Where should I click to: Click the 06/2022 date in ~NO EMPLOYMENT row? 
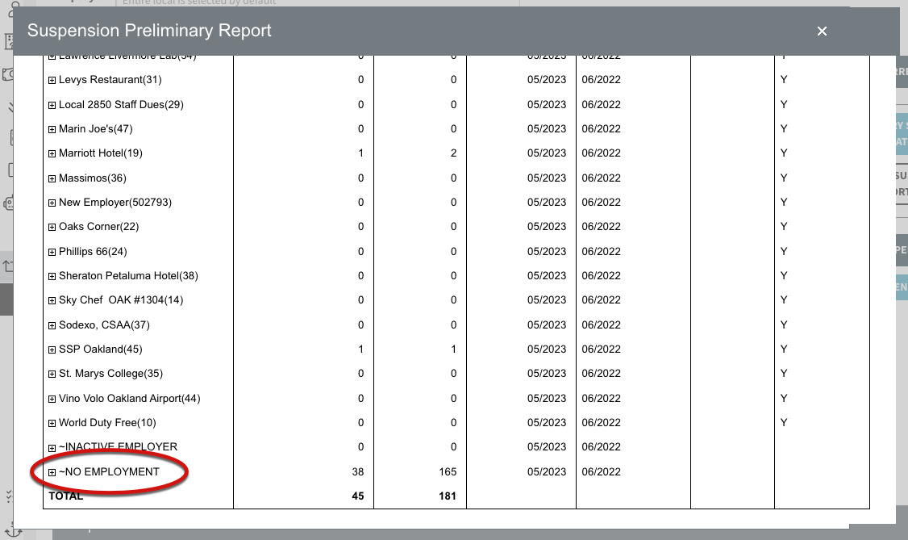pos(601,471)
